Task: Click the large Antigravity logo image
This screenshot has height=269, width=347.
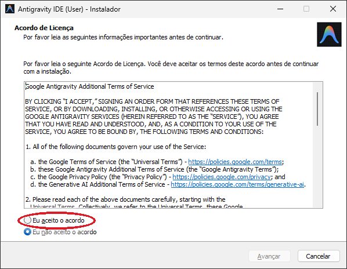Action: [x=329, y=34]
